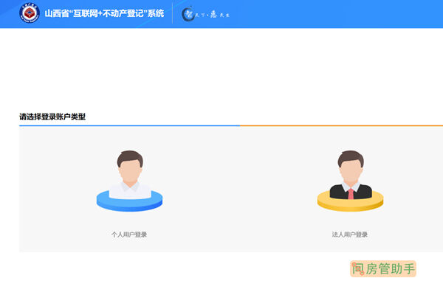This screenshot has height=295, width=443.
Task: Click the 法人用户登录 label
Action: tap(350, 235)
